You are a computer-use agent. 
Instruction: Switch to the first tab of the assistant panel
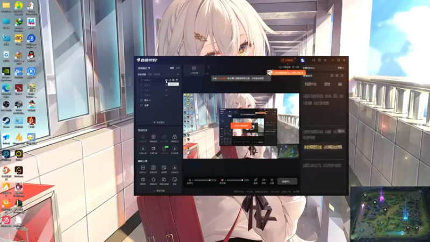click(311, 84)
